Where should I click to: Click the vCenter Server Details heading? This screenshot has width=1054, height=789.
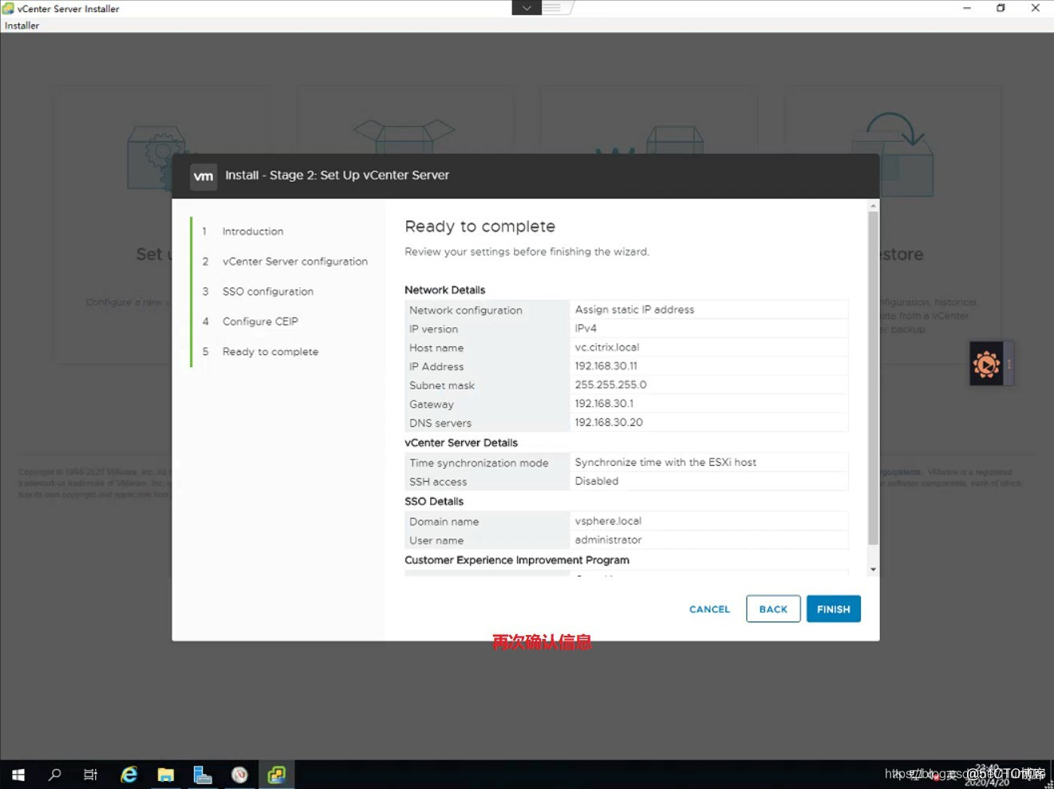[x=461, y=443]
